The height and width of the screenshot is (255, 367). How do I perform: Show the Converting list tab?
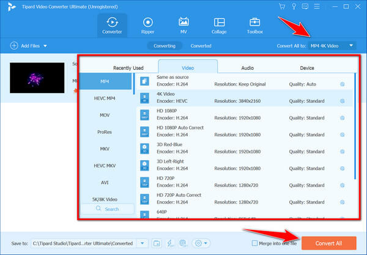(165, 46)
